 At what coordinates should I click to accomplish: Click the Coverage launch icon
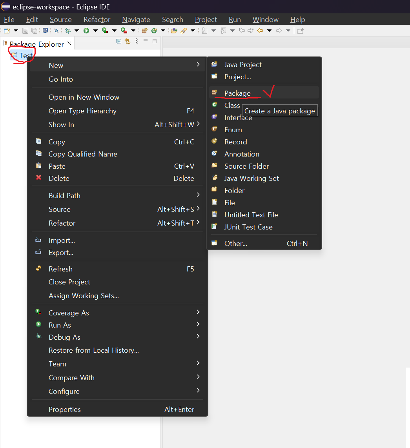coord(105,31)
